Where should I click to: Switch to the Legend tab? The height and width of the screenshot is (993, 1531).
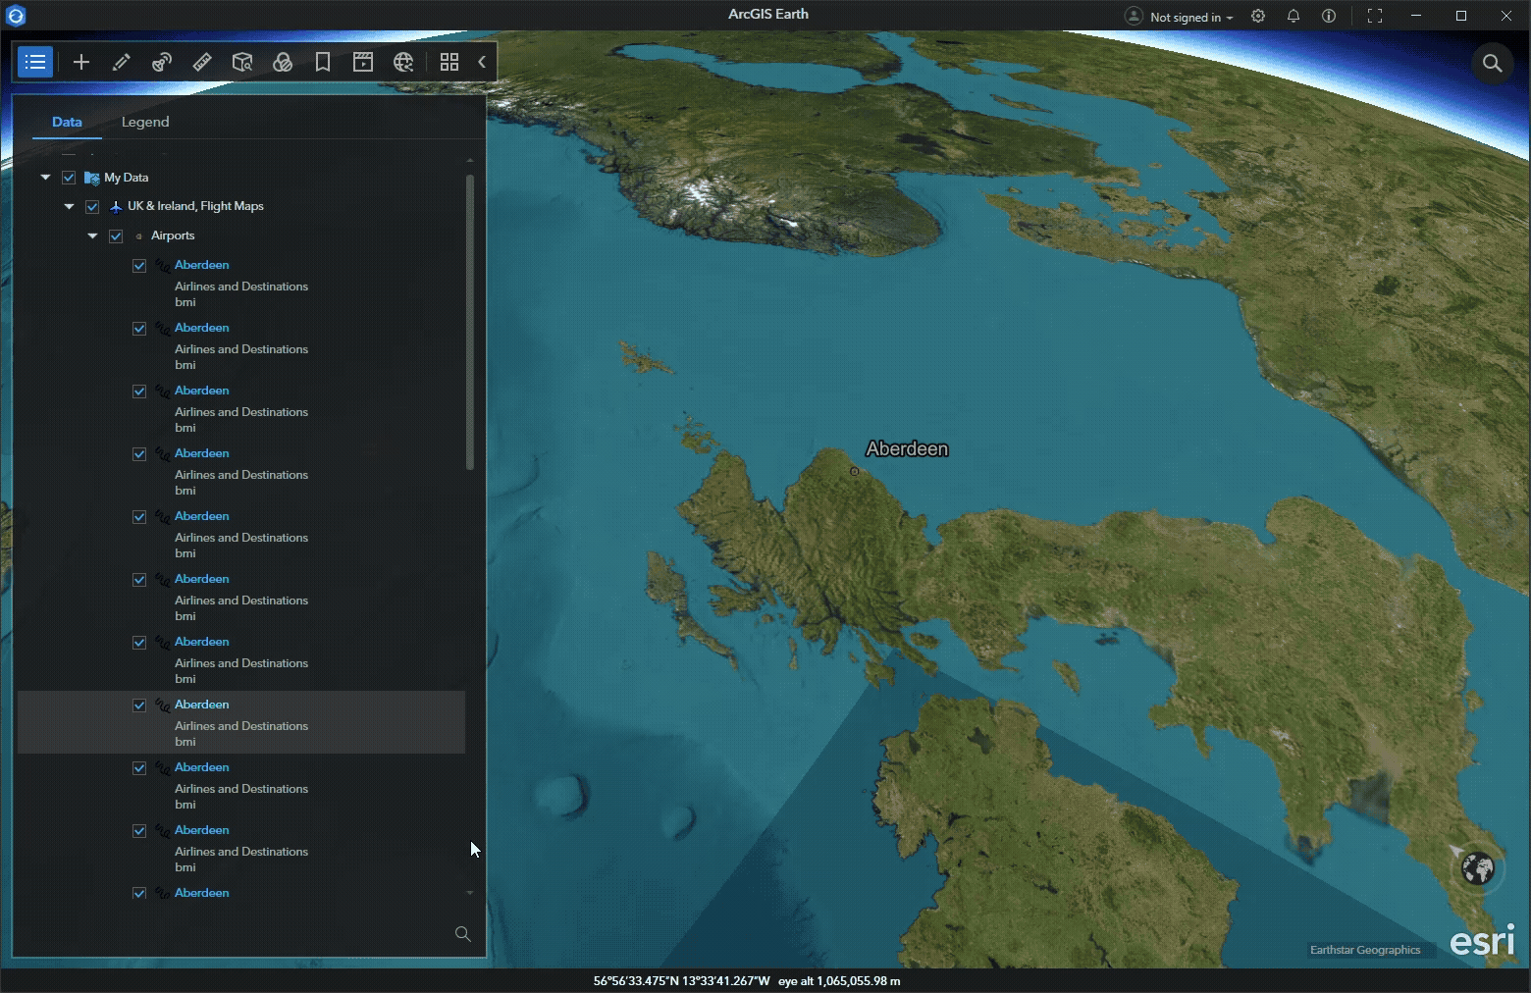(145, 122)
